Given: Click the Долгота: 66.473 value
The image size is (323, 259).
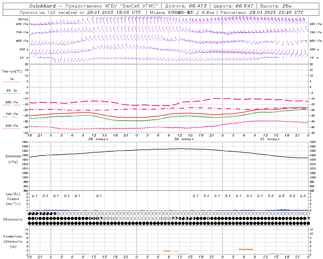Looking at the screenshot, I should coord(186,6).
